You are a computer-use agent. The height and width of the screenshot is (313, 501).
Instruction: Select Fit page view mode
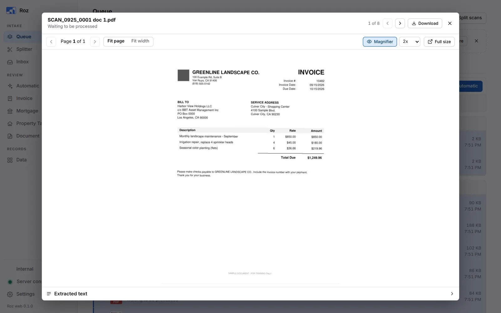click(x=116, y=41)
